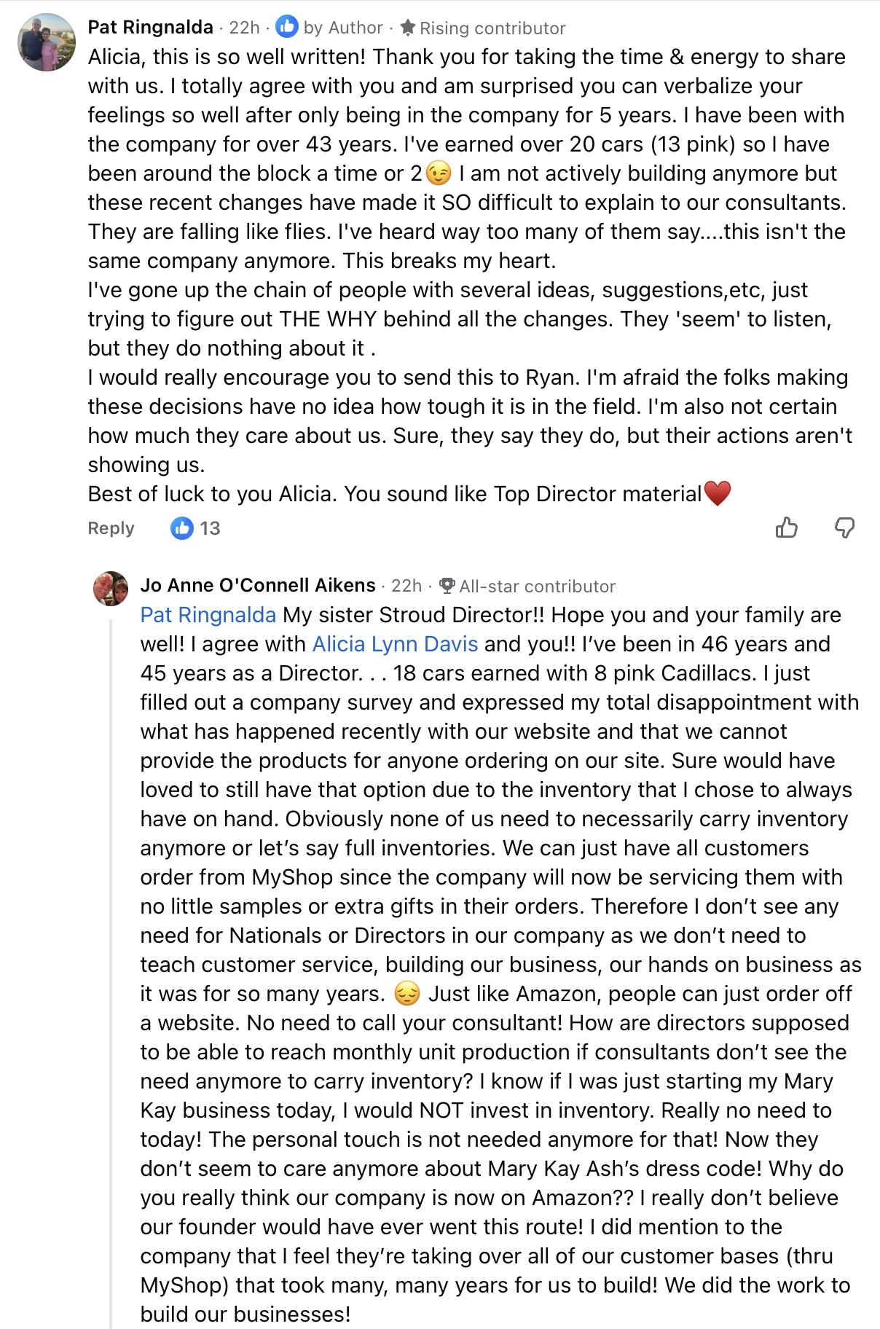Open Pat Ringnalda's profile picture
The image size is (880, 1329).
point(47,42)
